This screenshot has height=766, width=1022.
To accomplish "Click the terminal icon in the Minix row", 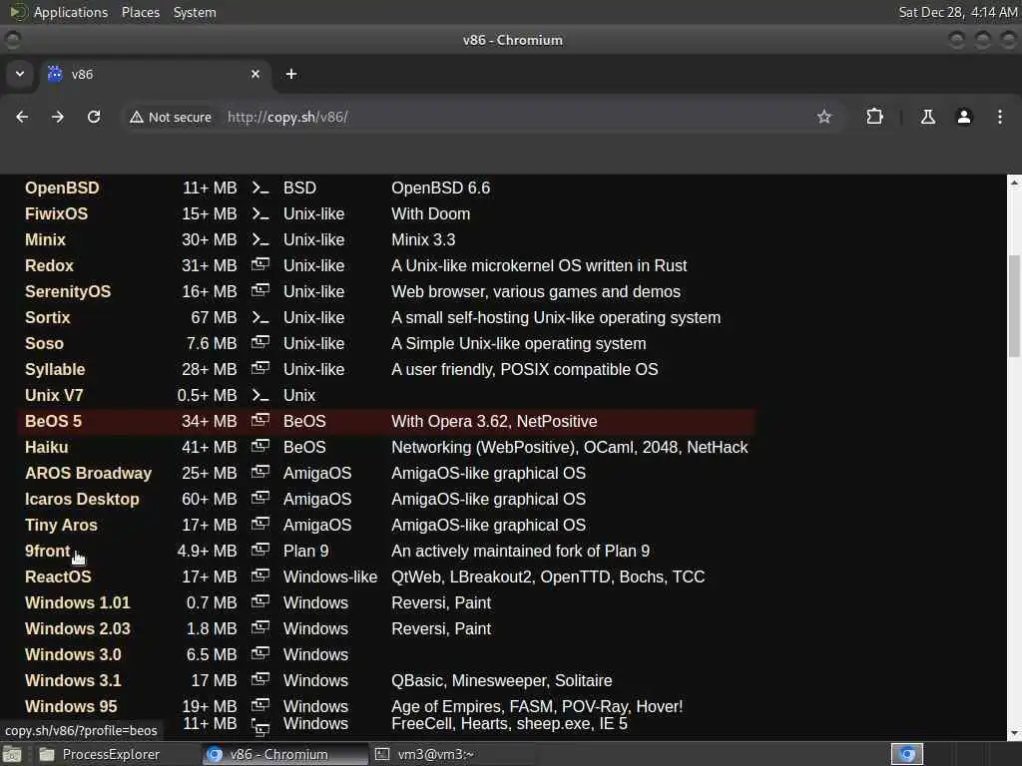I will pos(260,240).
